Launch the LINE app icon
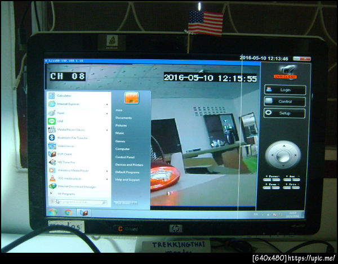 point(52,121)
